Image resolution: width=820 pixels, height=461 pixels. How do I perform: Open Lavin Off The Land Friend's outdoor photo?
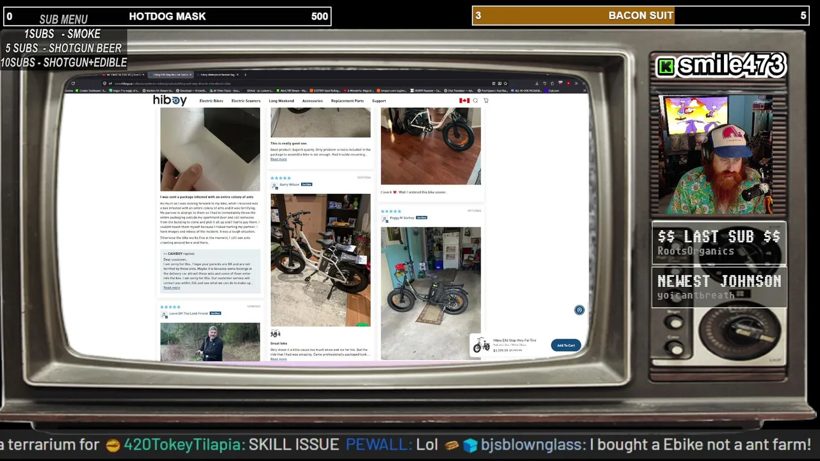coord(210,342)
